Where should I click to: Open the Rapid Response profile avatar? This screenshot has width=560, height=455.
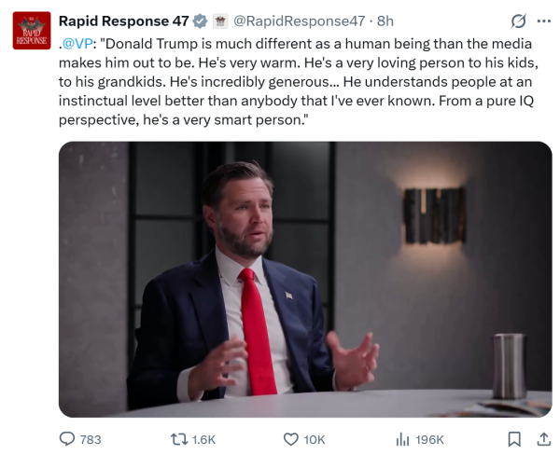32,31
